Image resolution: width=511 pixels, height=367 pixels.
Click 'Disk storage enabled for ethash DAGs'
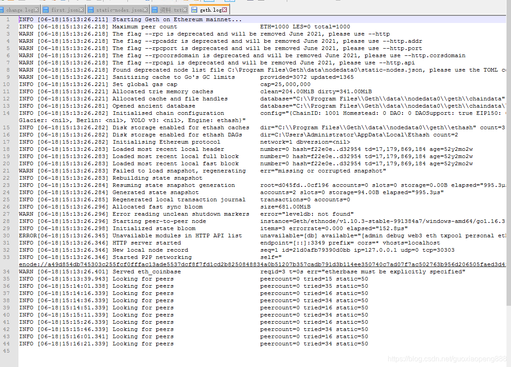point(177,135)
